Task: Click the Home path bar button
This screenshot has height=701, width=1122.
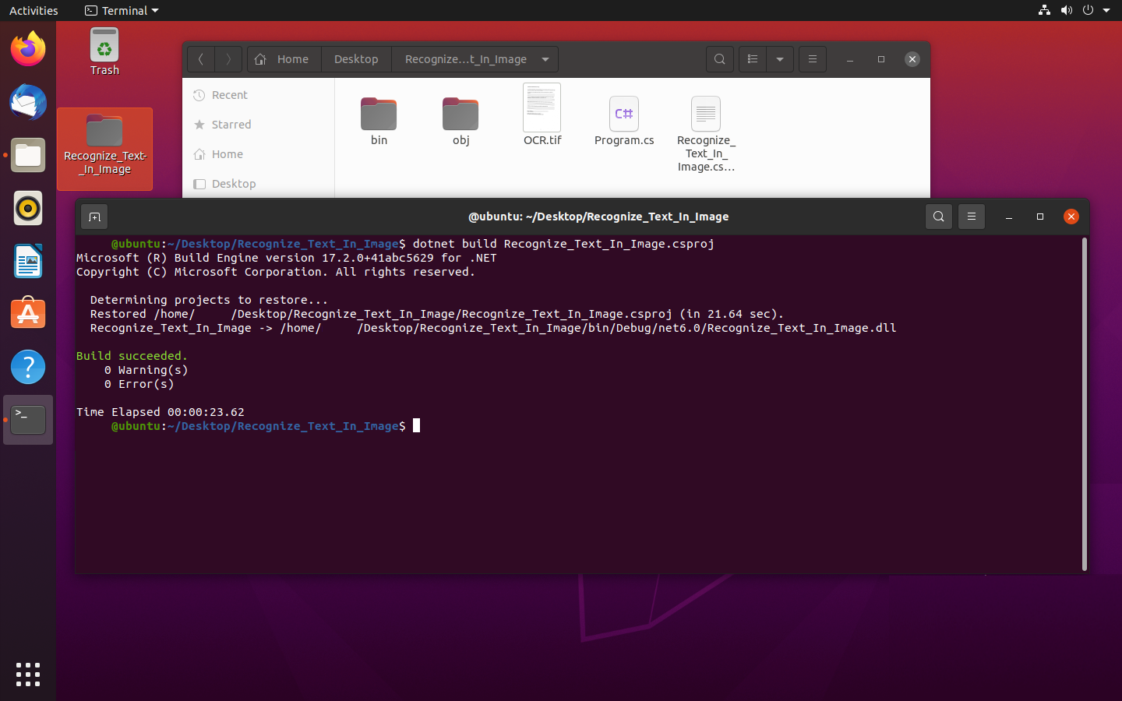Action: coord(284,59)
